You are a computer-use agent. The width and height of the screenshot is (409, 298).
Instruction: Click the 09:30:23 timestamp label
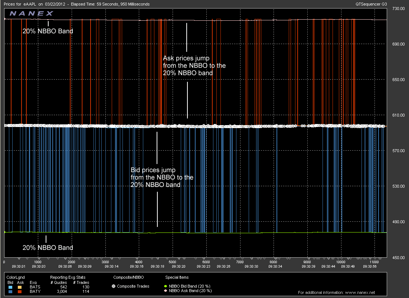pos(203,267)
